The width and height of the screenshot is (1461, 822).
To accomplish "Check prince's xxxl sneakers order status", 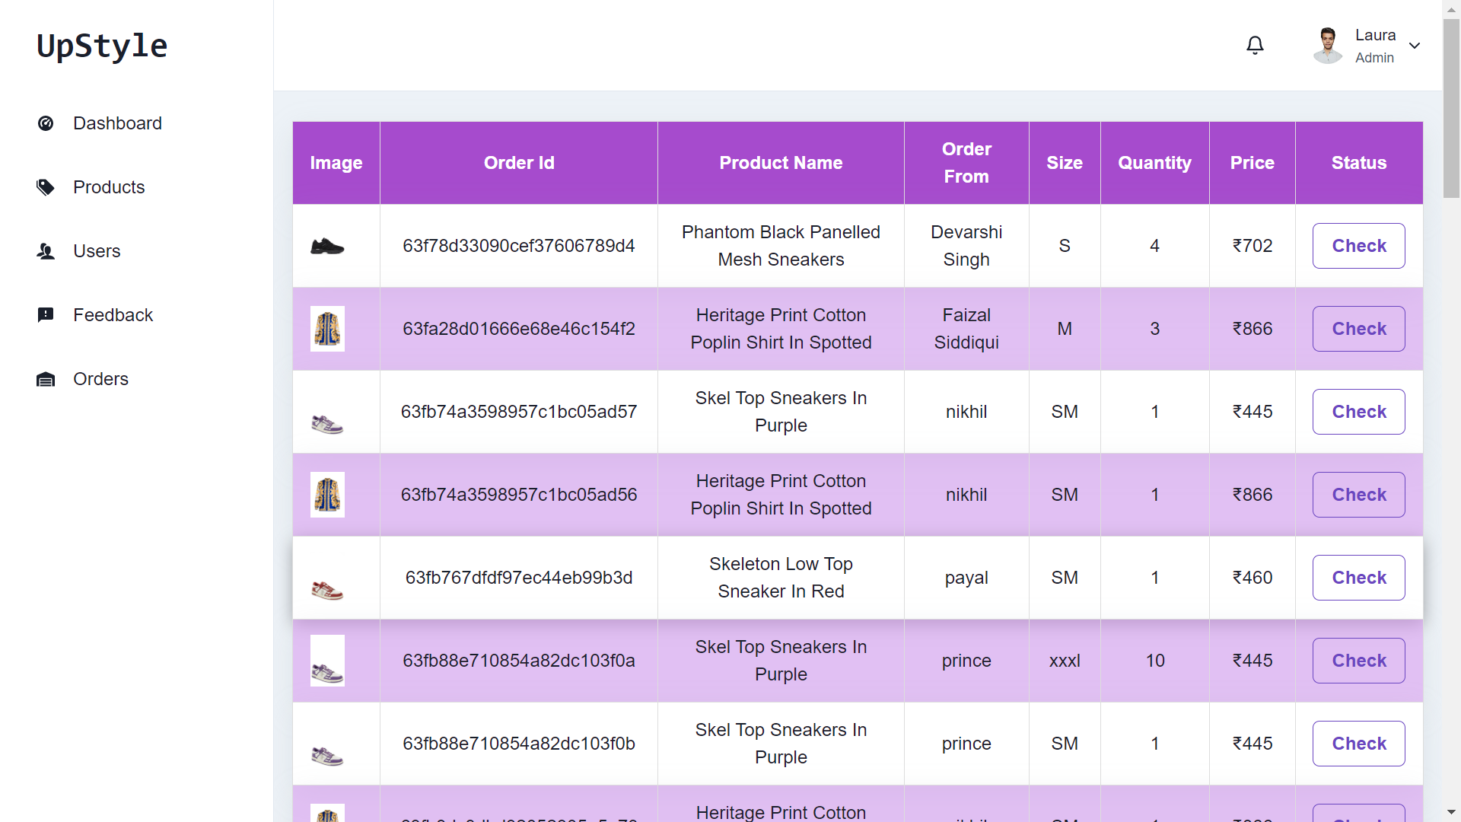I will [1359, 661].
